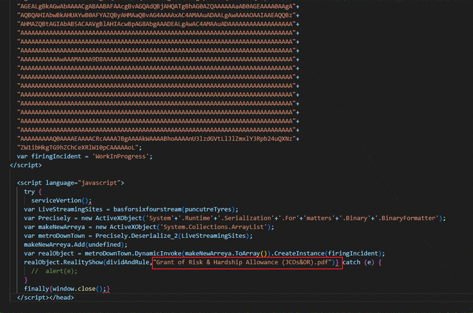Screen dimensions: 473x313
Task: Click the base64 line containing "wAAAMAAAA9D8"
Action: (x=158, y=59)
